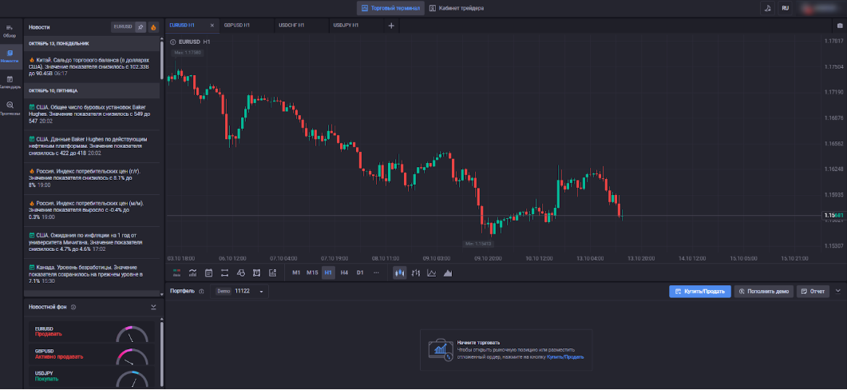This screenshot has width=847, height=390.
Task: Select the H1 timeframe button
Action: [328, 273]
